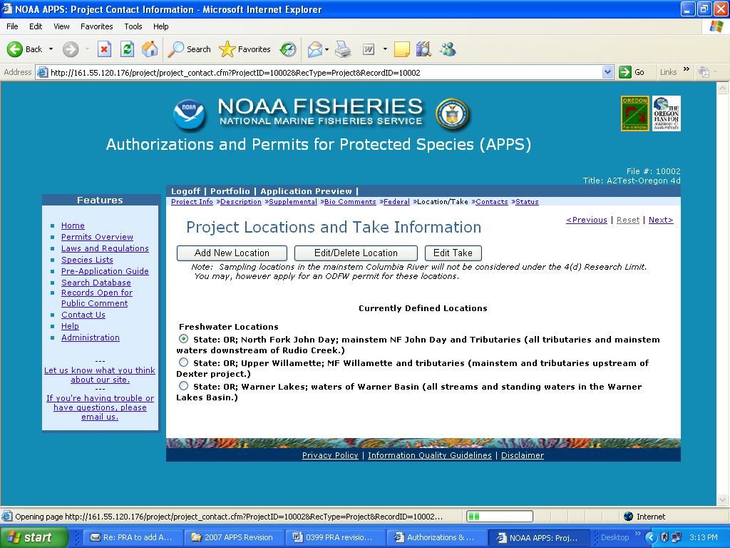Screen dimensions: 730x548
Task: Open the Help menu
Action: pyautogui.click(x=160, y=26)
